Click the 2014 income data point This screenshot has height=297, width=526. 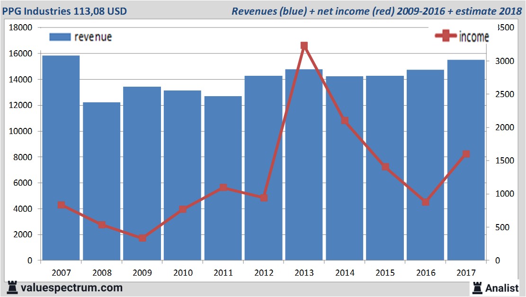tap(345, 120)
